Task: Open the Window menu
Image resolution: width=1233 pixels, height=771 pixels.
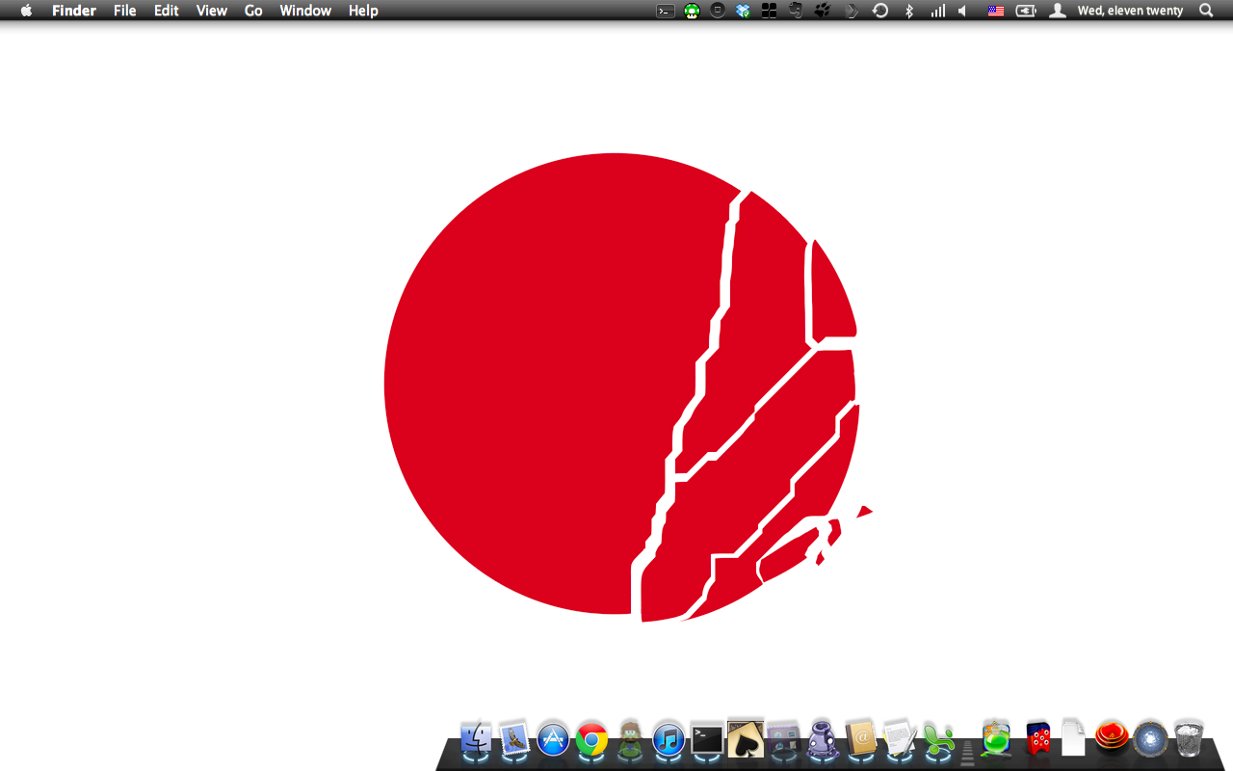Action: tap(305, 11)
